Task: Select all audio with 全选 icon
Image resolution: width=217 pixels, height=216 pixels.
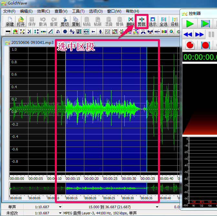Action: tap(163, 21)
